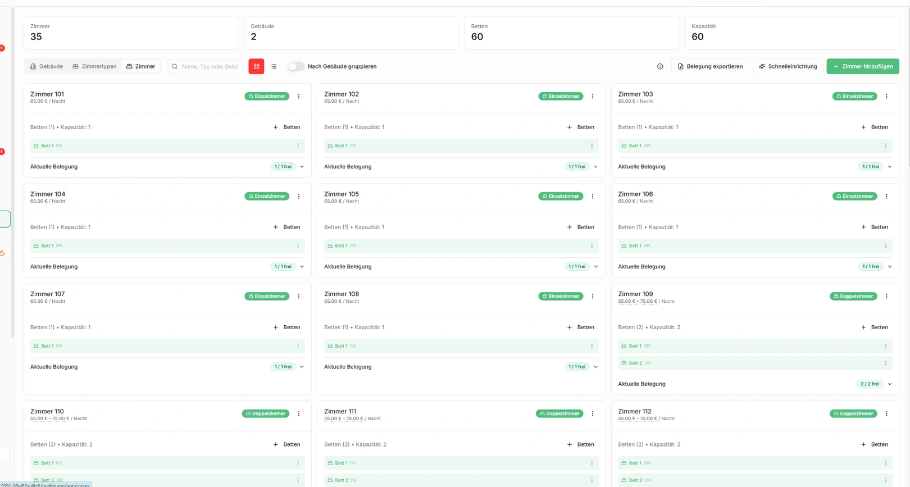Expand Aktuelle Belegung for Zimmer 104
The image size is (910, 487).
pyautogui.click(x=302, y=267)
